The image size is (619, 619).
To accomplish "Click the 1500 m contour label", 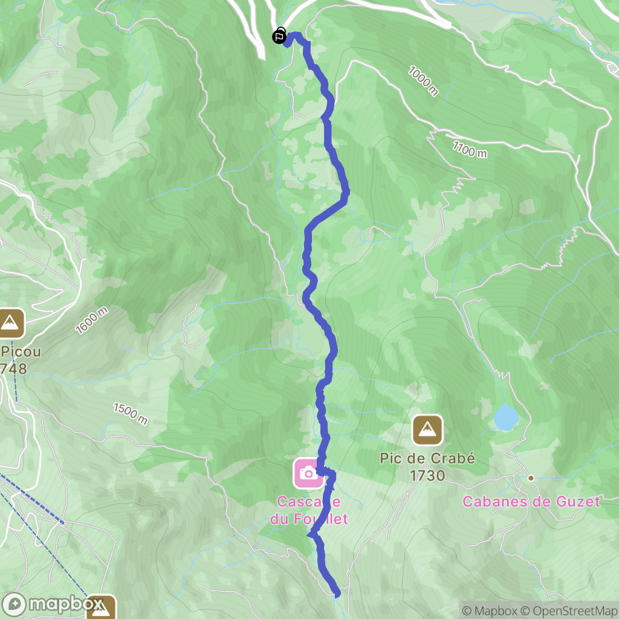I will pyautogui.click(x=131, y=413).
